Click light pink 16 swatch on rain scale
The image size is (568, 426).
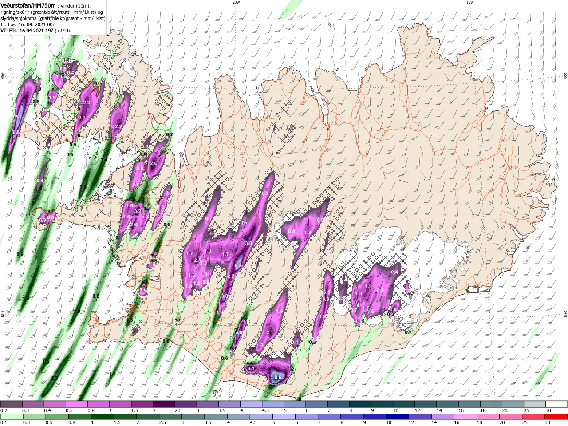(466, 417)
